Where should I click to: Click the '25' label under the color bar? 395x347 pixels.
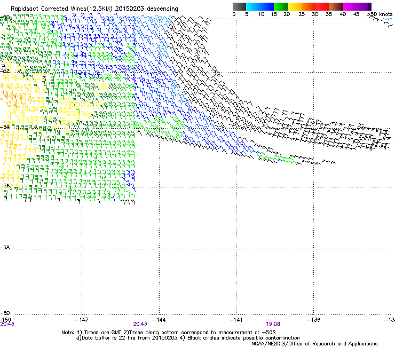[302, 14]
